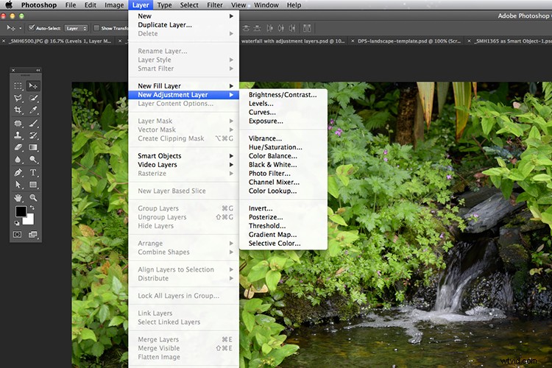Select the Gradient tool
This screenshot has width=552, height=368.
[x=33, y=147]
